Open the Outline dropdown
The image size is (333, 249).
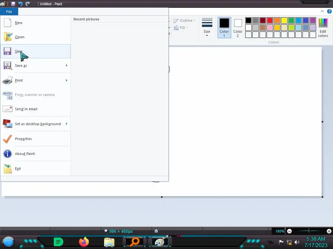coord(185,20)
